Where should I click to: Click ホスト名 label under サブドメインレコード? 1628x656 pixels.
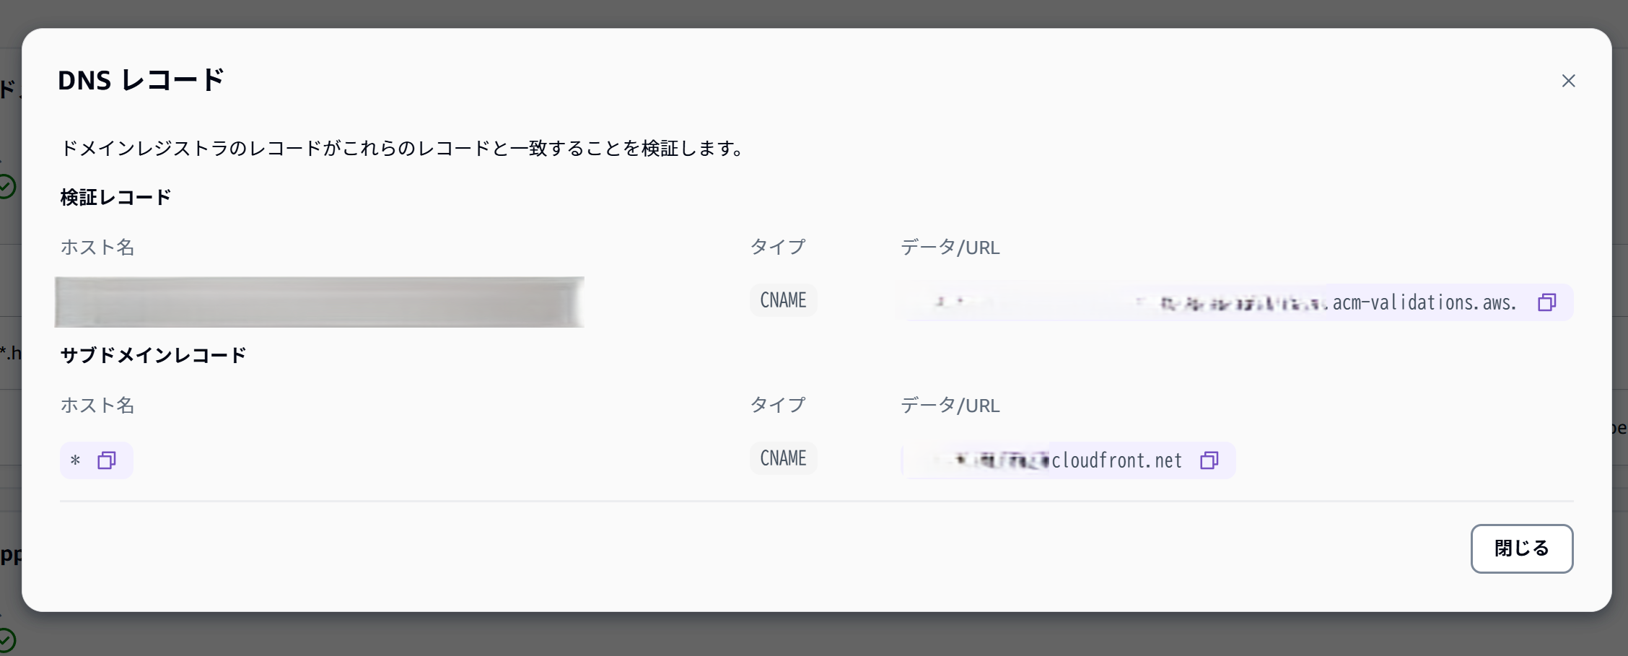tap(97, 406)
